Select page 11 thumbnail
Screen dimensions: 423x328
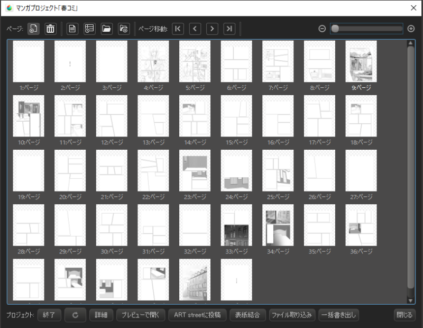click(x=70, y=116)
